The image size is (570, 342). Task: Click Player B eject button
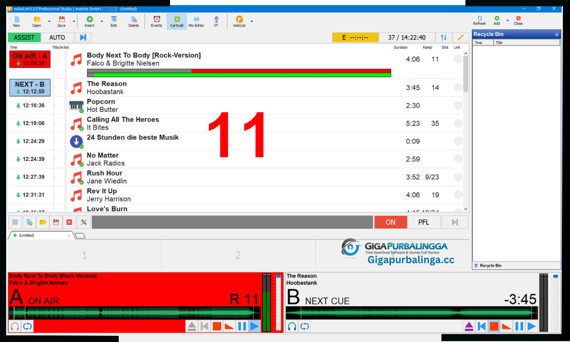pyautogui.click(x=469, y=326)
